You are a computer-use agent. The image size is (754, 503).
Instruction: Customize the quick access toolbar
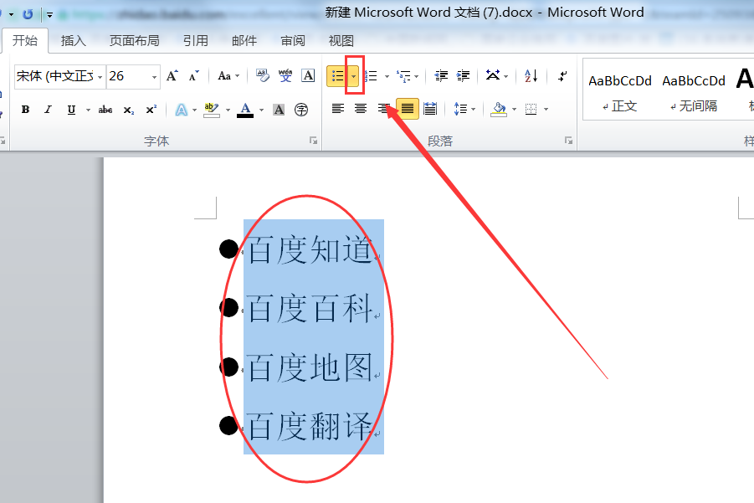pyautogui.click(x=49, y=15)
